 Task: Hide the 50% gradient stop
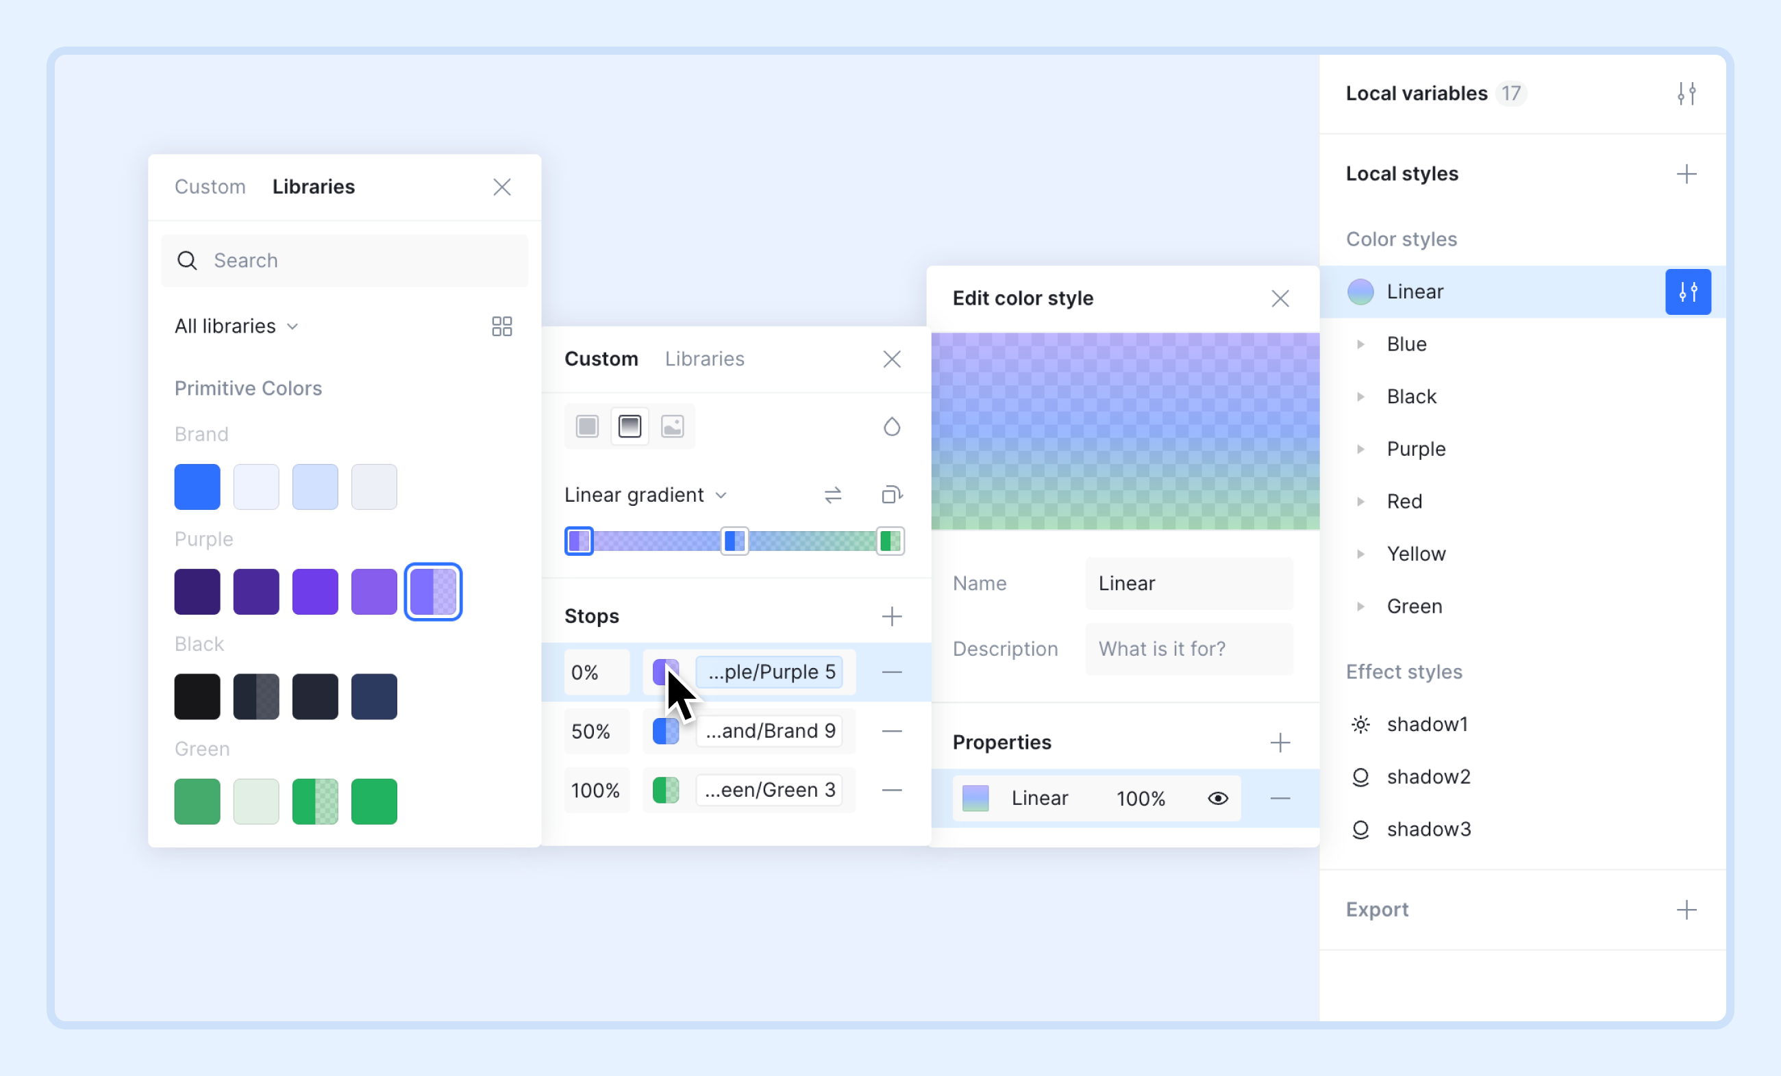coord(891,731)
